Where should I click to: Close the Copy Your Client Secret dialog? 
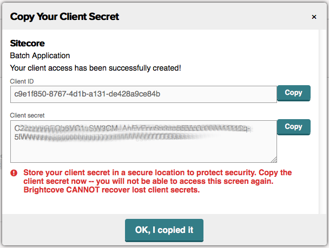click(x=314, y=17)
